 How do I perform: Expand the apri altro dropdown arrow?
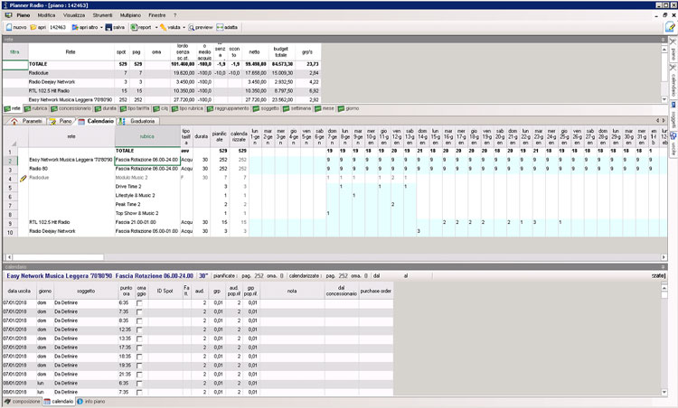(100, 28)
